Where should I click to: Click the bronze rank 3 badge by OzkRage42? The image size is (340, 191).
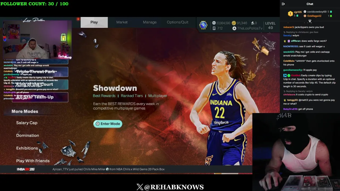pos(305,16)
